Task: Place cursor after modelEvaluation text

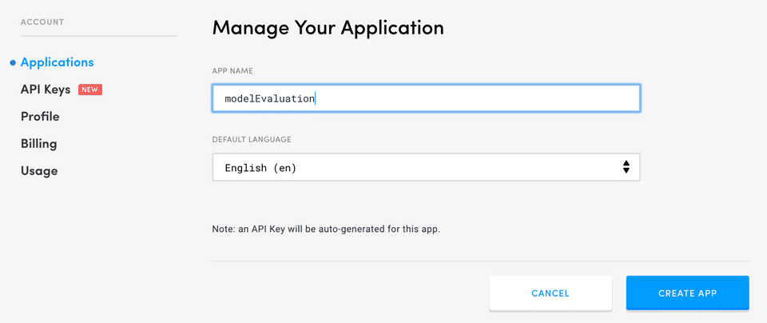Action: 317,98
